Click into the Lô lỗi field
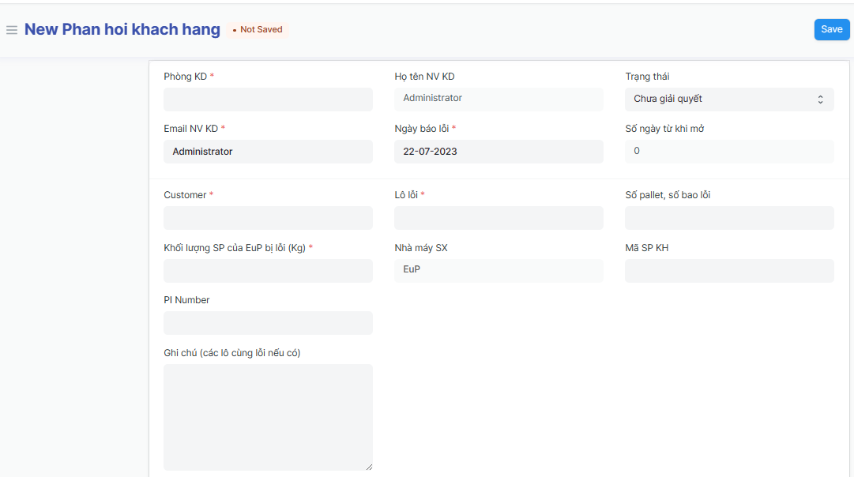The width and height of the screenshot is (854, 477). coord(498,218)
